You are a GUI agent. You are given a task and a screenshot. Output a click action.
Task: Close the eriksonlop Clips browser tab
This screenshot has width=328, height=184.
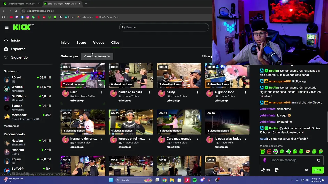79,4
